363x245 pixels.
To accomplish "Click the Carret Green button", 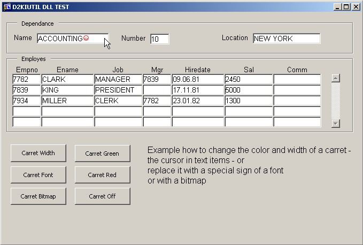I will coord(103,154).
